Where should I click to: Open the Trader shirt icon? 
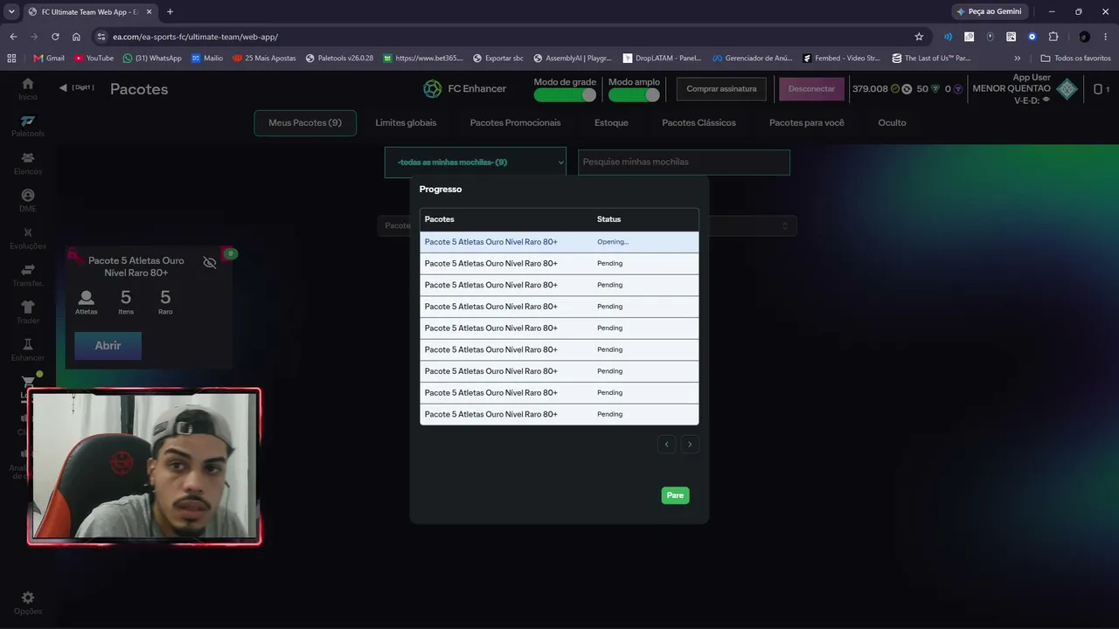click(28, 307)
